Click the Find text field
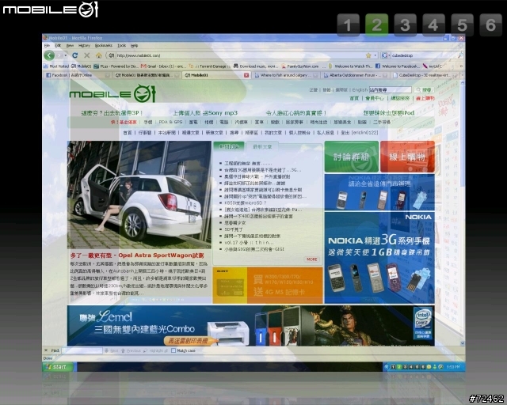 [x=82, y=350]
